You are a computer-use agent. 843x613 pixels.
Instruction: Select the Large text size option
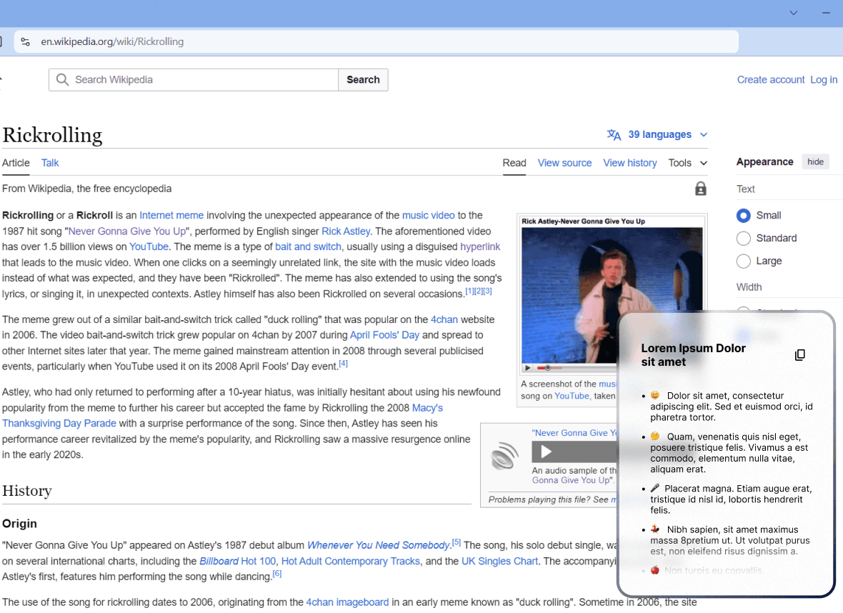point(743,261)
